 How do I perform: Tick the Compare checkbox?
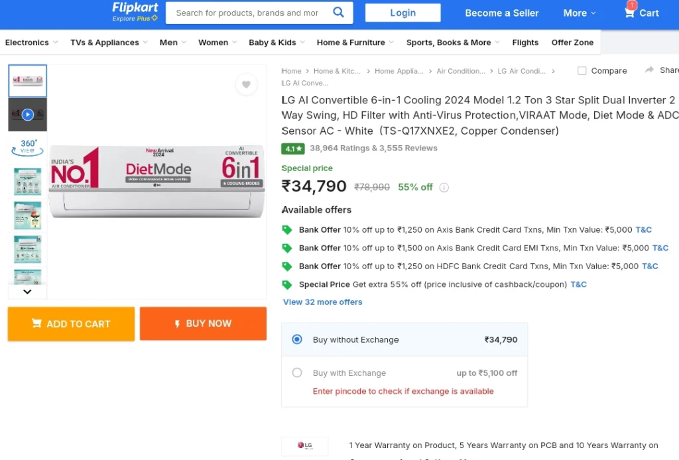pos(582,70)
